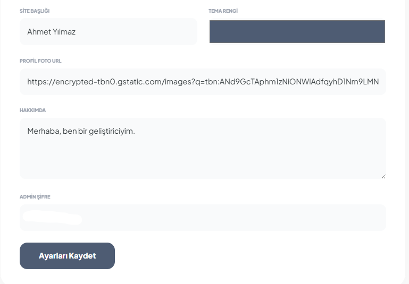Save settings with Ayarları Kaydet button
409x284 pixels.
tap(68, 256)
